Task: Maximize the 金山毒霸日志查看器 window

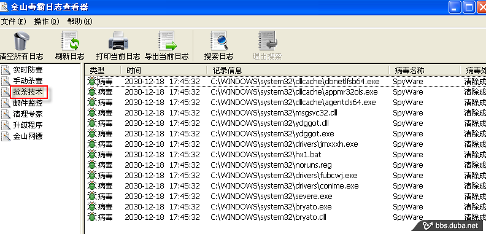Action: click(x=469, y=7)
